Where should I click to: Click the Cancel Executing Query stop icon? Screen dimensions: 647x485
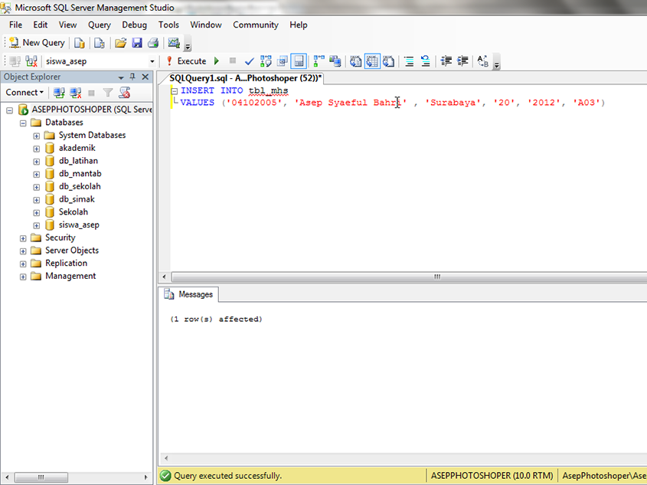[233, 61]
